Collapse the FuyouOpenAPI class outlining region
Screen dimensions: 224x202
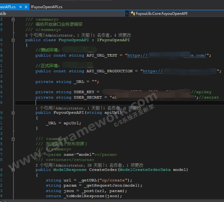point(13,40)
